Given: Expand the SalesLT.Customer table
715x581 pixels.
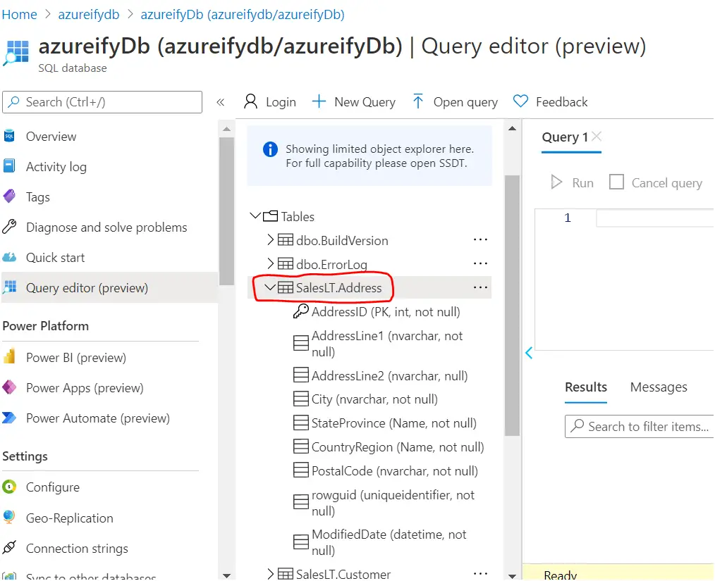Looking at the screenshot, I should tap(270, 574).
